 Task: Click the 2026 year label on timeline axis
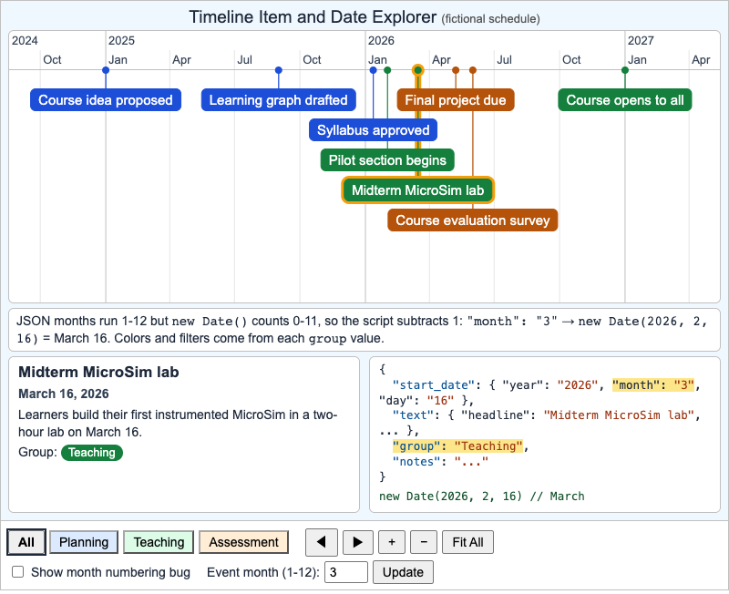[x=381, y=40]
